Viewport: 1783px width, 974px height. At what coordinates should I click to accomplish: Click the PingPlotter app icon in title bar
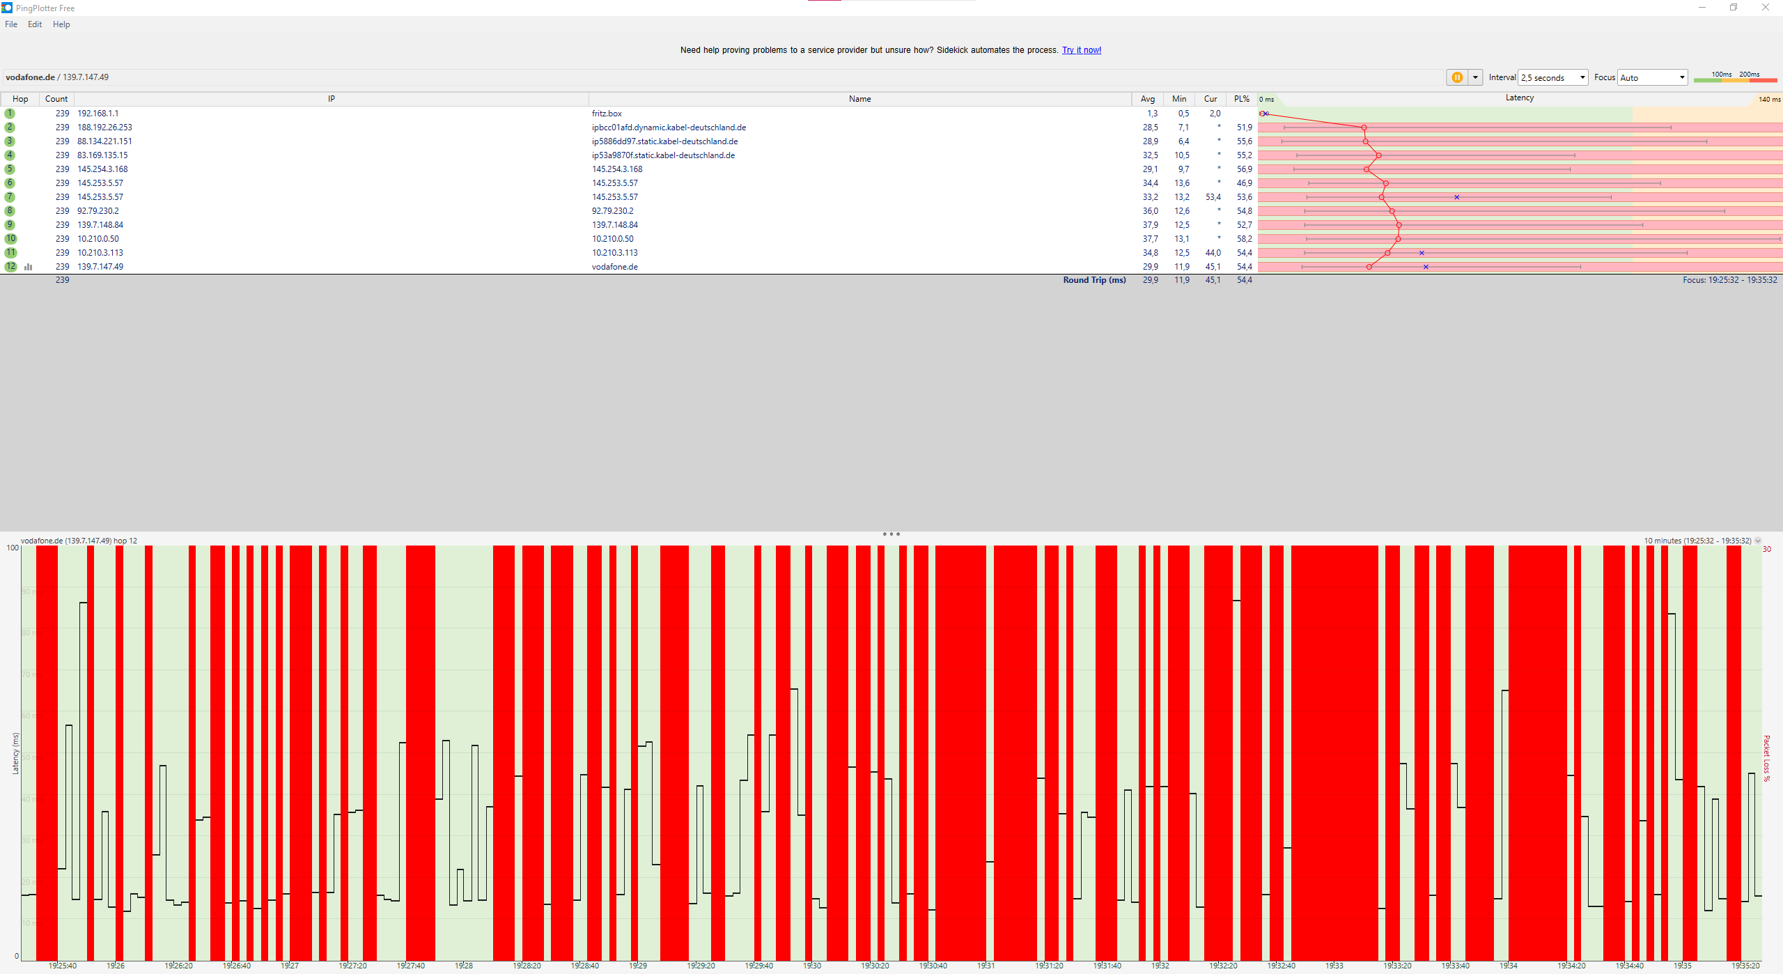(7, 8)
